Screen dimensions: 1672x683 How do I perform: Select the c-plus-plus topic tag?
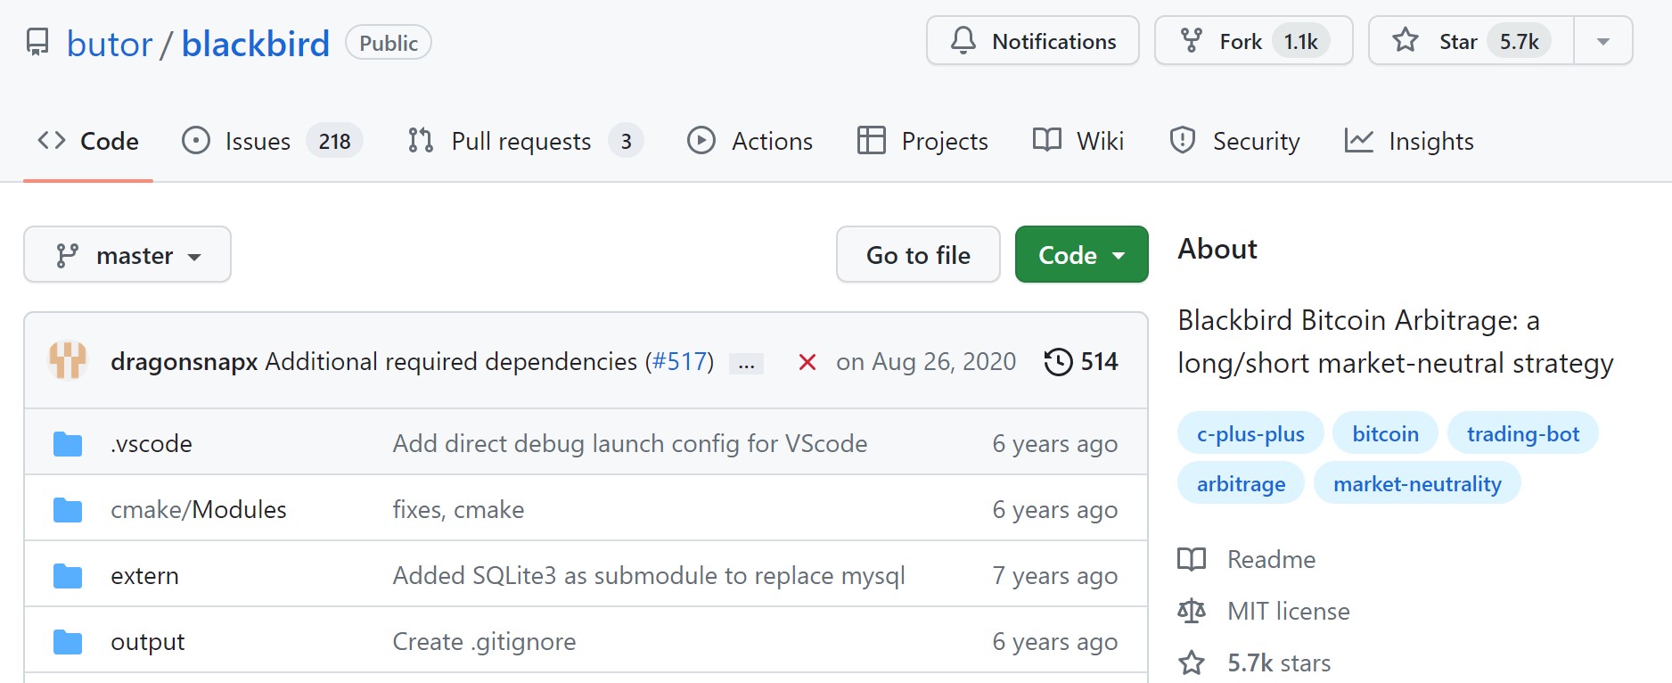click(x=1250, y=433)
